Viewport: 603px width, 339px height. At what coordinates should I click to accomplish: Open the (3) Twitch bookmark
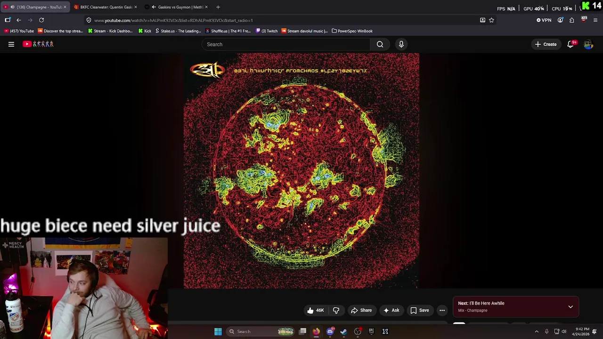coord(267,31)
